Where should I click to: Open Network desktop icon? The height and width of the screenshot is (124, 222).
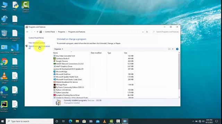click(x=4, y=20)
